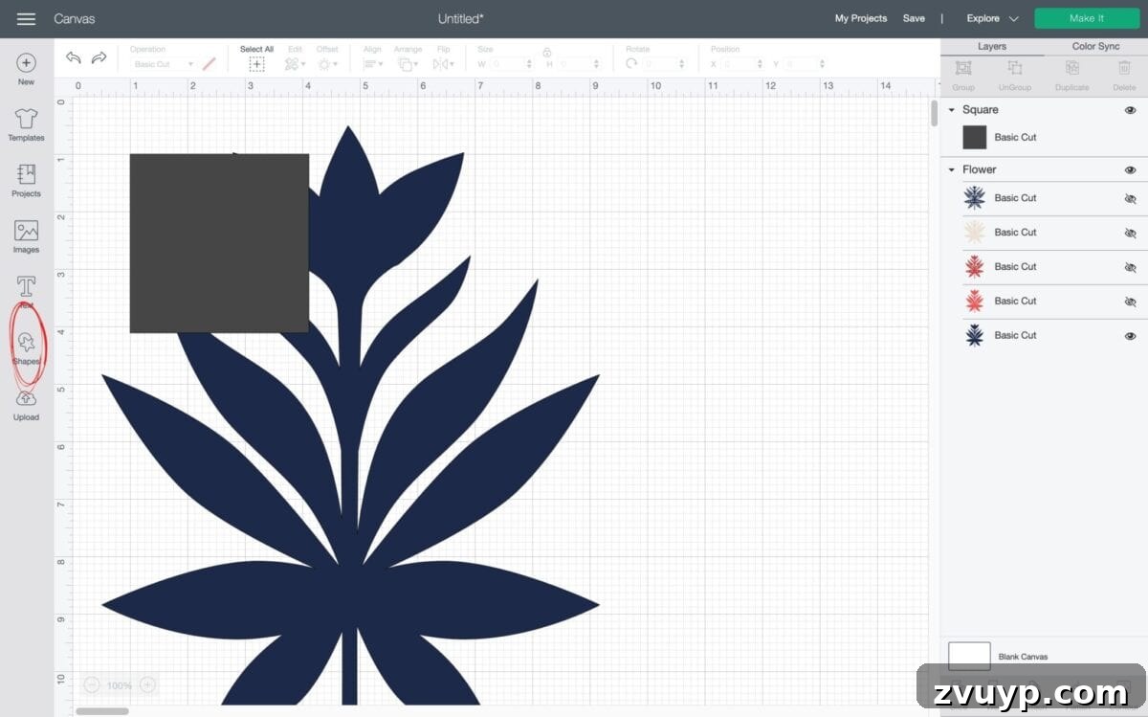Click the operation line color swatch
Screen dimensions: 1148x717
209,64
